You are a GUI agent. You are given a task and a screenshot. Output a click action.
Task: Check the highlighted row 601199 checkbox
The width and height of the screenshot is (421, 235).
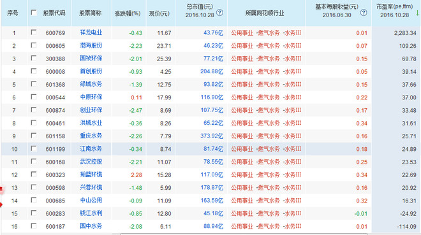(34, 148)
